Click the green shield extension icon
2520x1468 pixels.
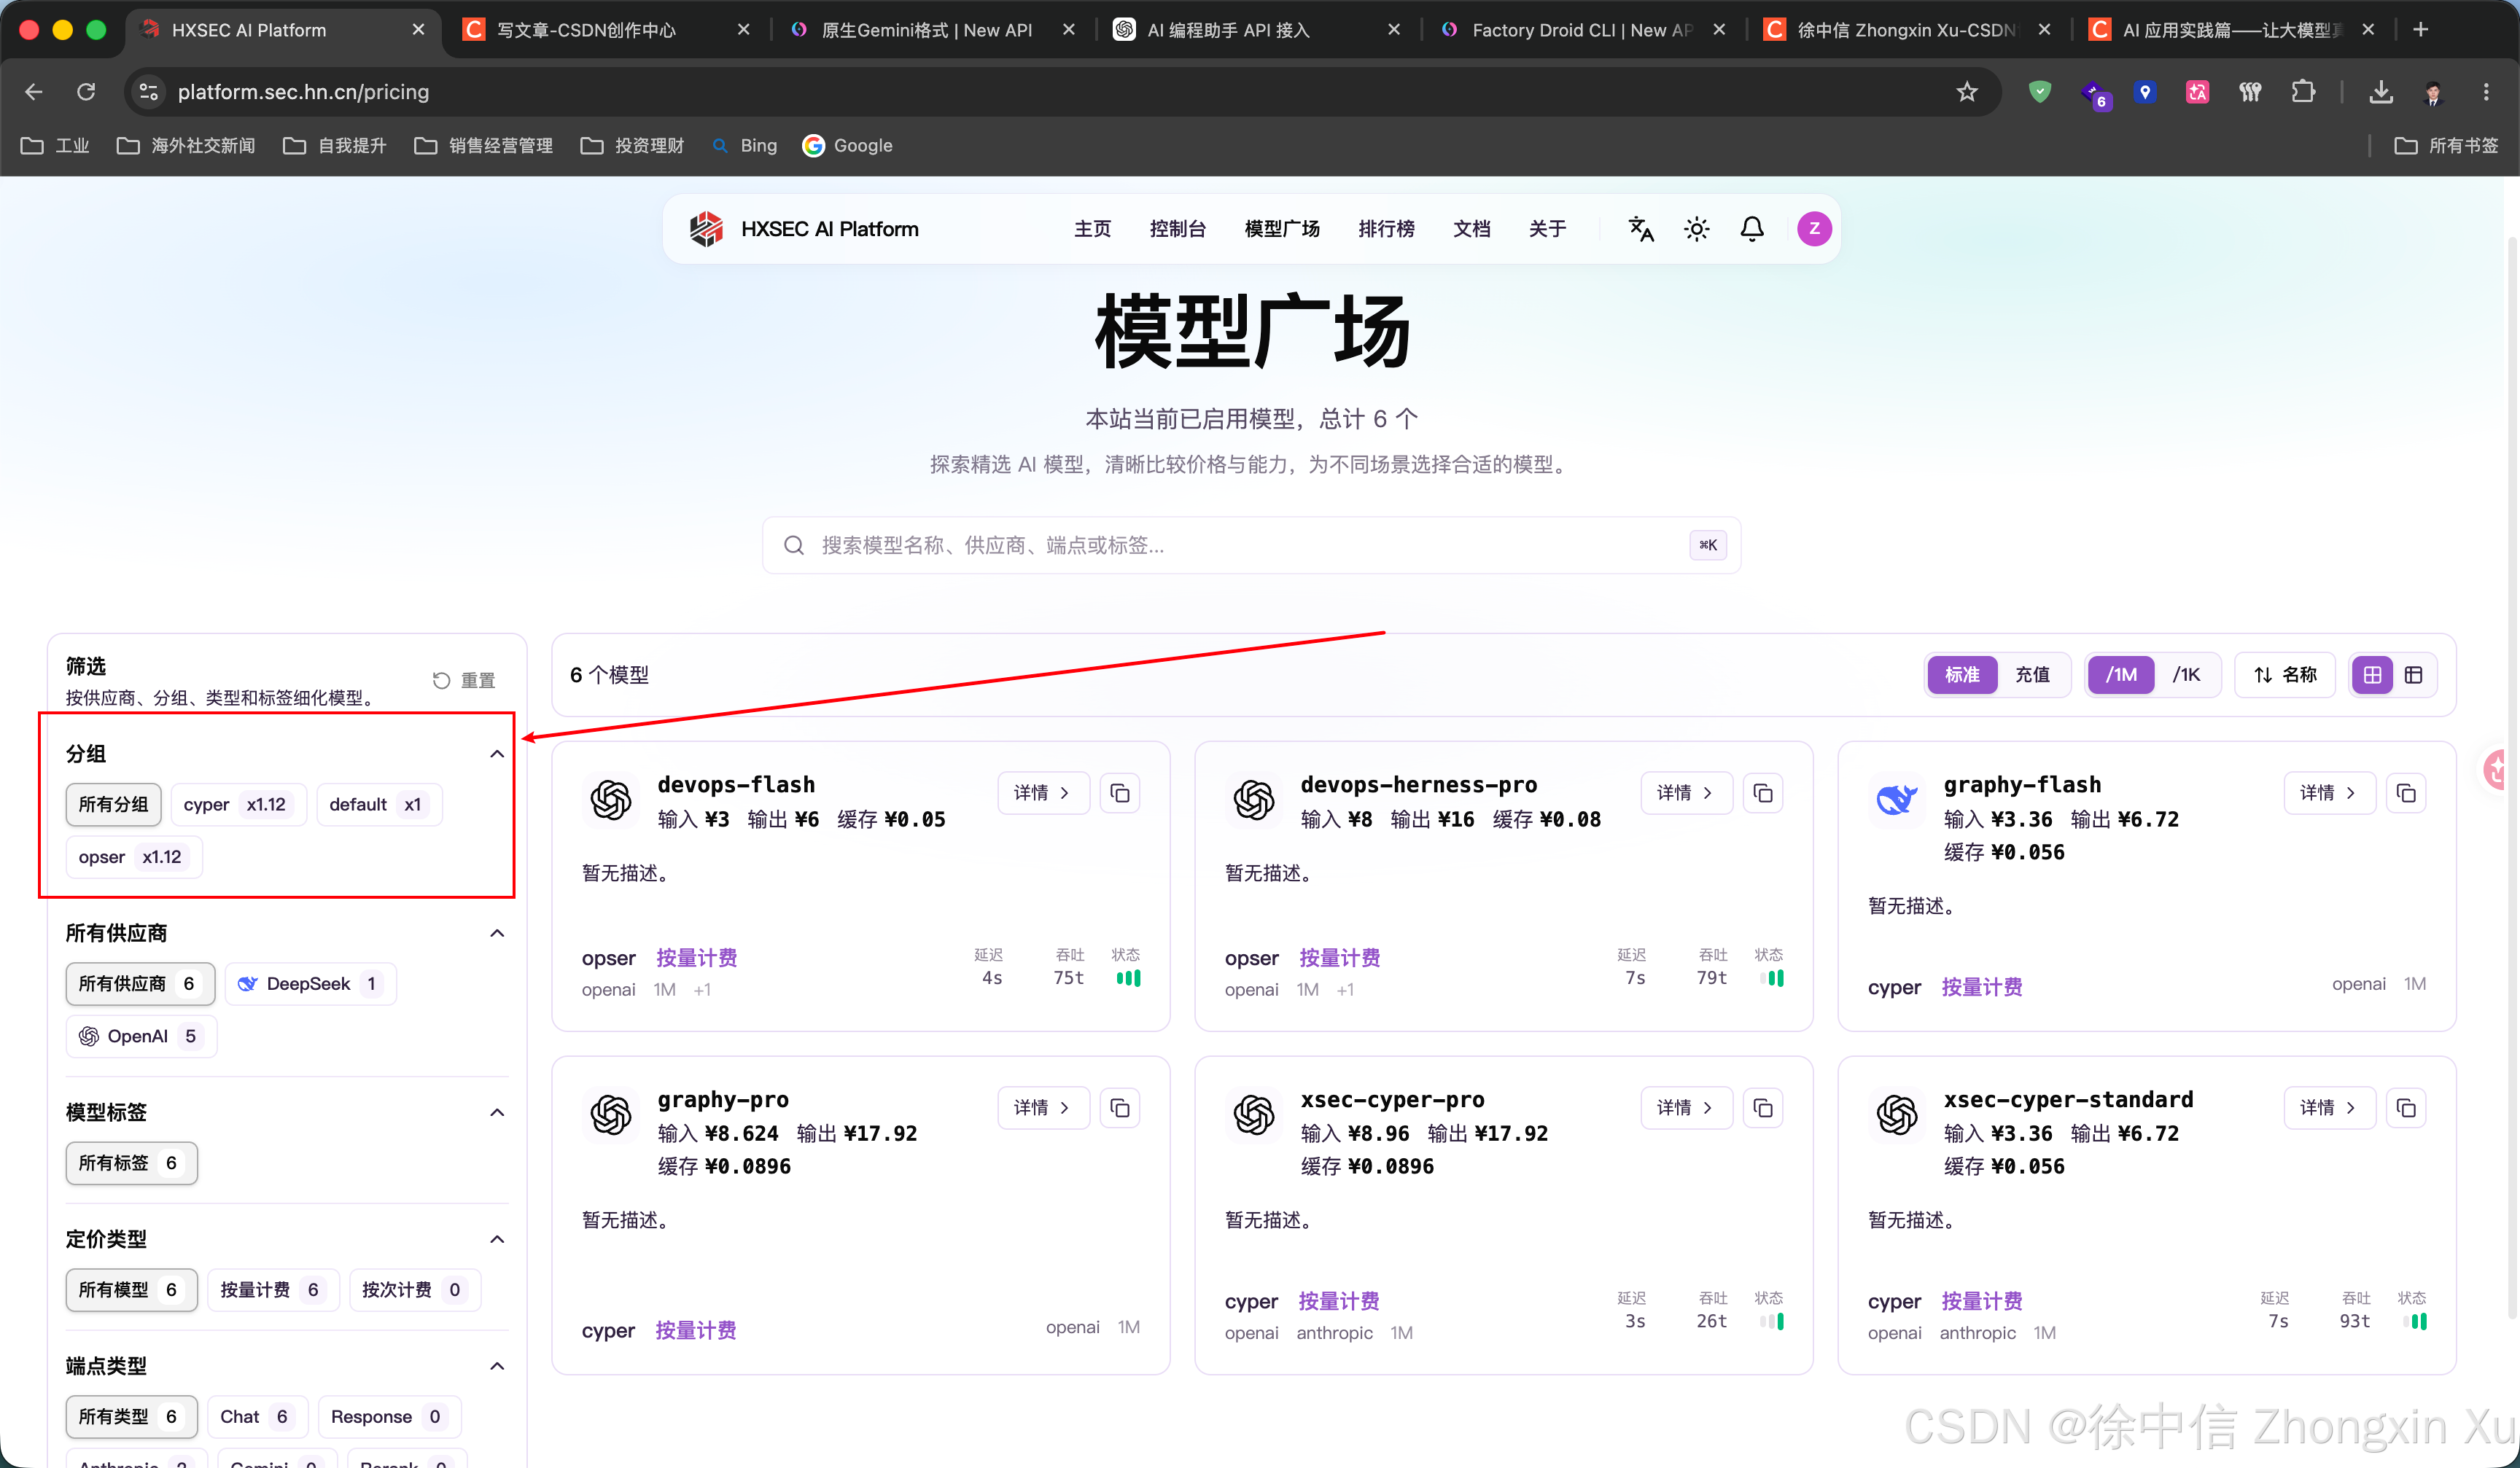2040,92
